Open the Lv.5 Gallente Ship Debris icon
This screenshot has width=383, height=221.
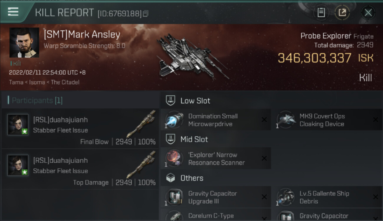(x=286, y=197)
